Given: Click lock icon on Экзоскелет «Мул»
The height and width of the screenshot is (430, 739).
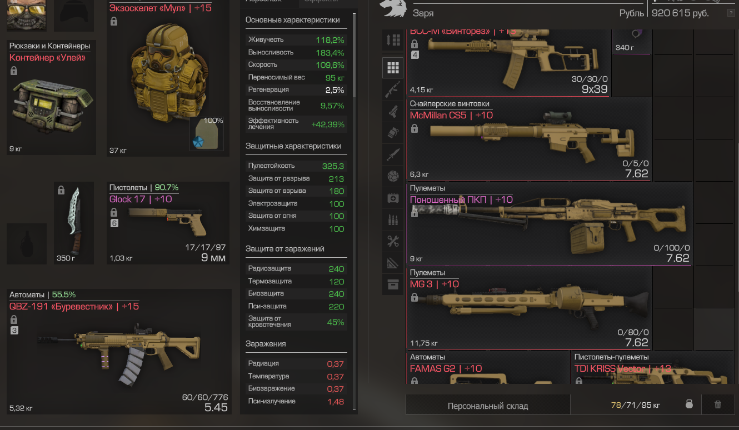Looking at the screenshot, I should click(x=114, y=21).
